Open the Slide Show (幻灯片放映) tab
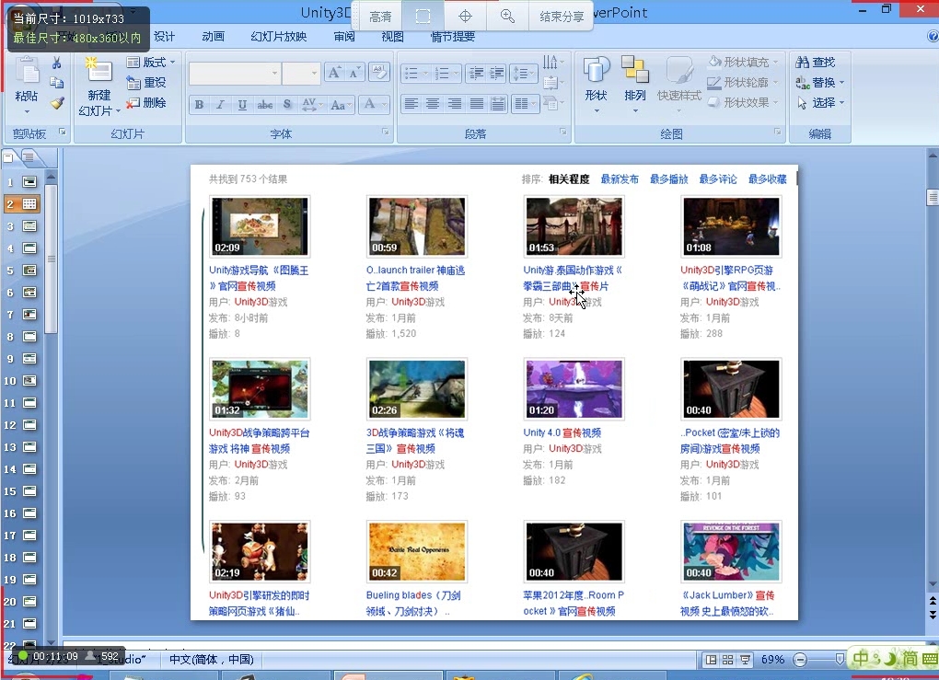Image resolution: width=939 pixels, height=680 pixels. click(278, 37)
